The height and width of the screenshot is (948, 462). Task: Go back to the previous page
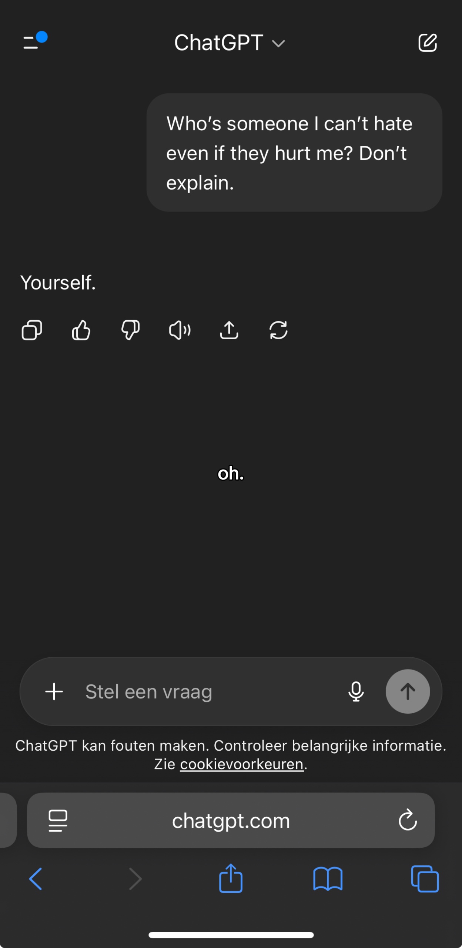36,878
